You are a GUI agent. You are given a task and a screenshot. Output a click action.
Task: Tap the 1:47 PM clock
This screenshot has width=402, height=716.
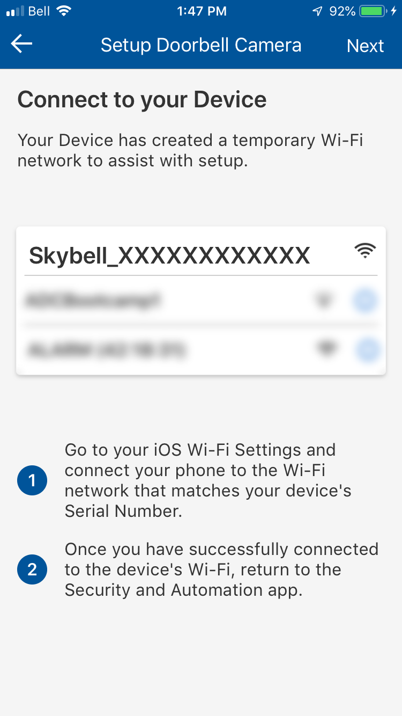[202, 11]
